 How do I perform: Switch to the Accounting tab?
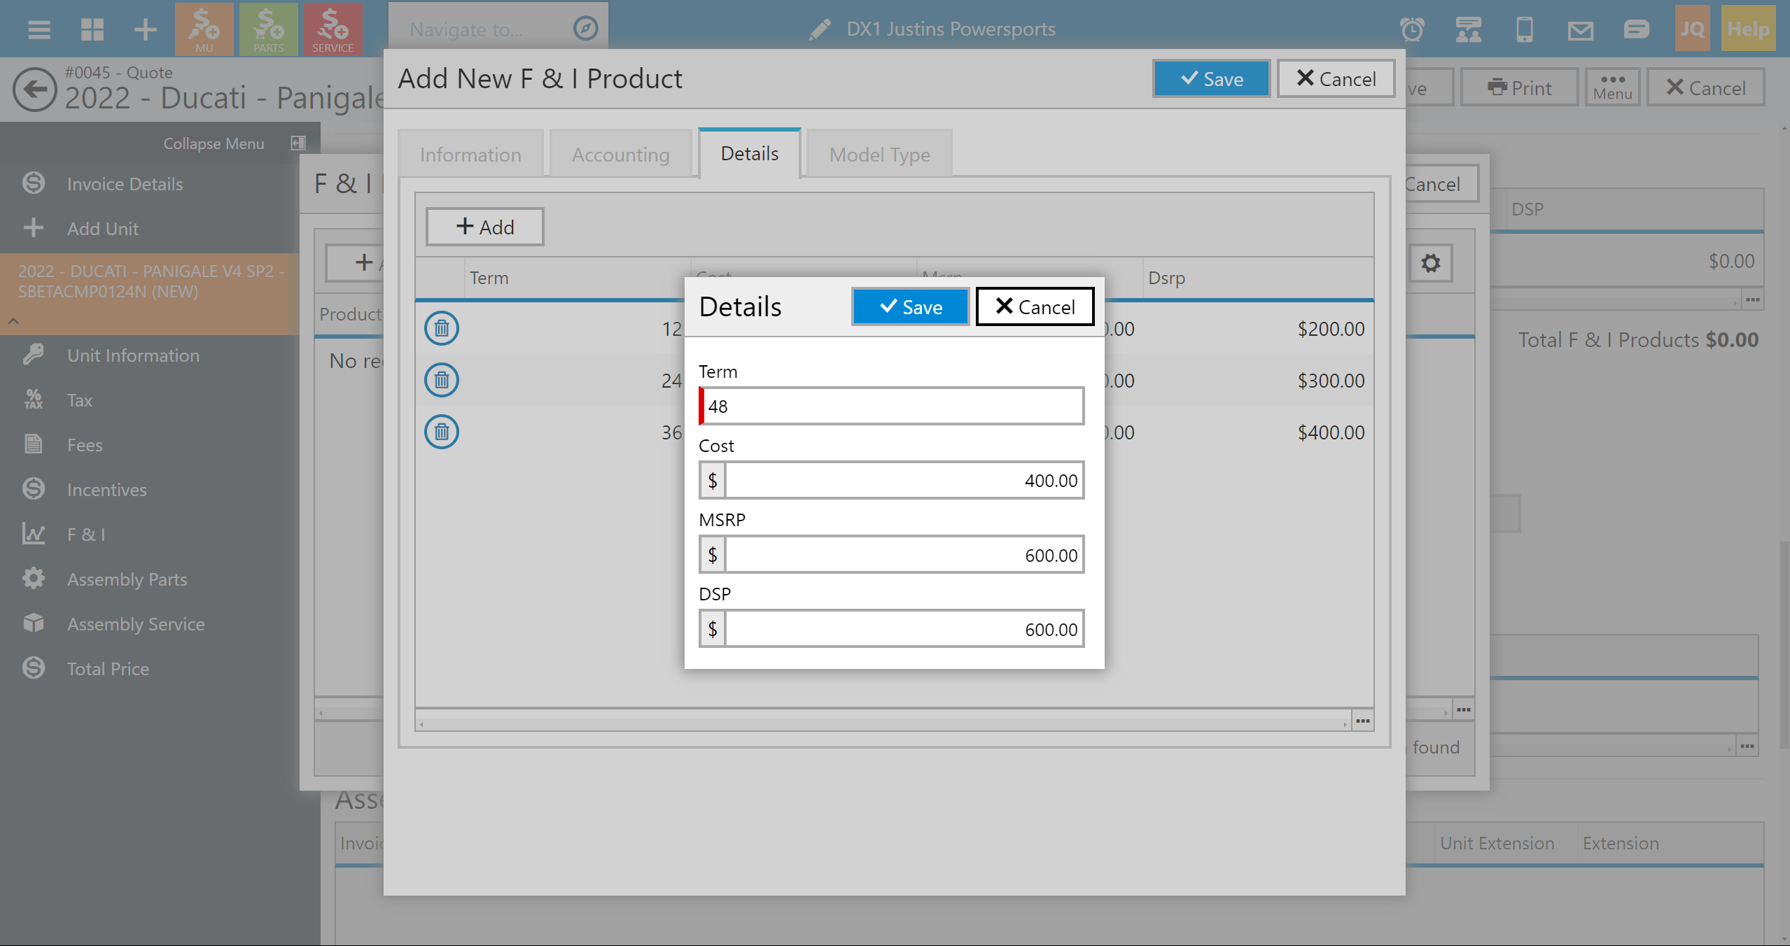[x=620, y=155]
